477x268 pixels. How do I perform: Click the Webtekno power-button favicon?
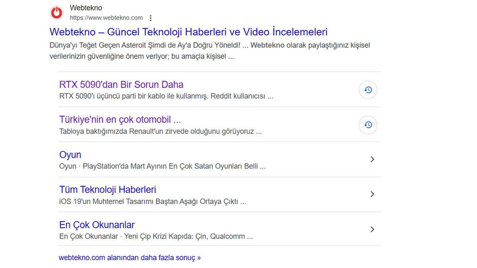[x=56, y=12]
